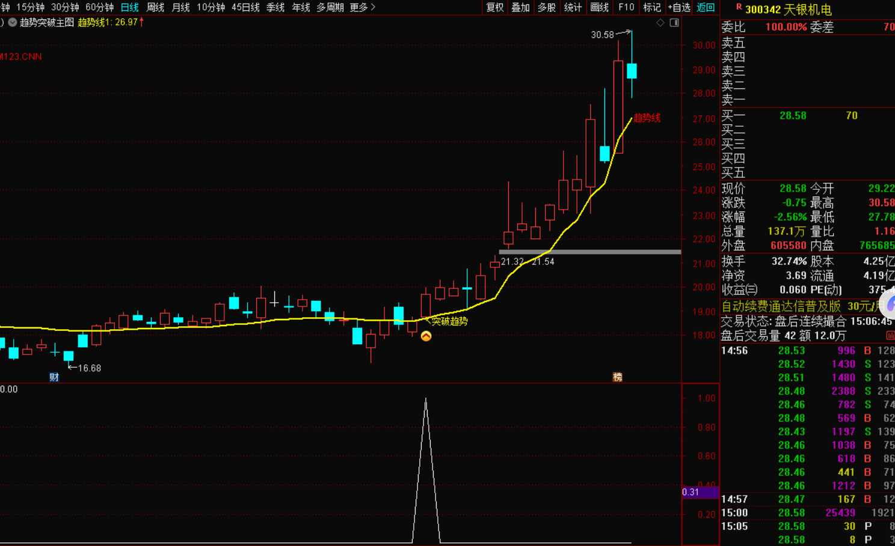Switch to the 周线 weekly chart tab
This screenshot has width=895, height=546.
pyautogui.click(x=155, y=7)
